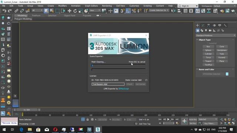Expand the Standard Primitives dropdown

[216, 35]
